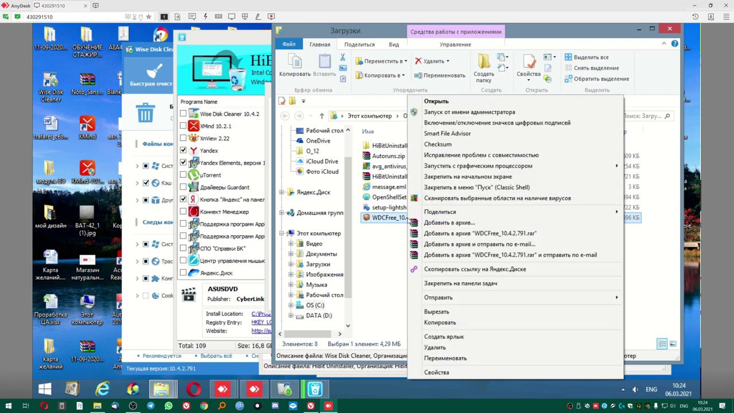Click Выделить все button
734x413 pixels.
pyautogui.click(x=586, y=57)
